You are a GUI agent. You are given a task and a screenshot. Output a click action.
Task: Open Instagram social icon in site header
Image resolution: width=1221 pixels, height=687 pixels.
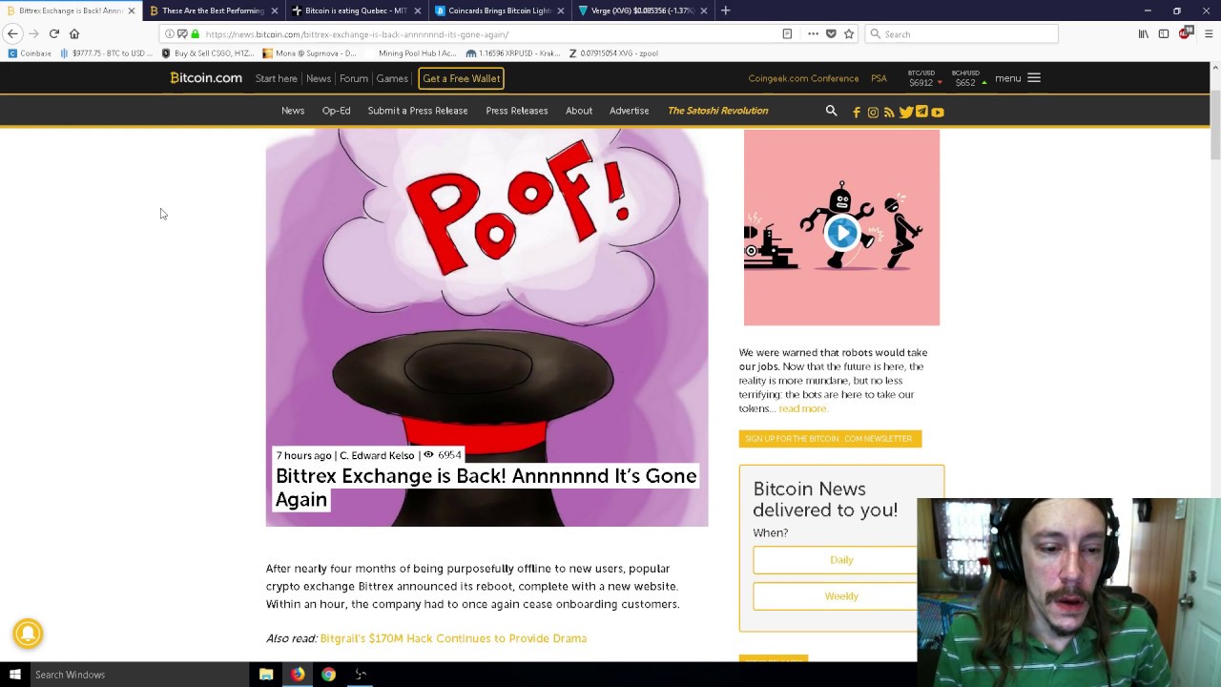pos(873,112)
